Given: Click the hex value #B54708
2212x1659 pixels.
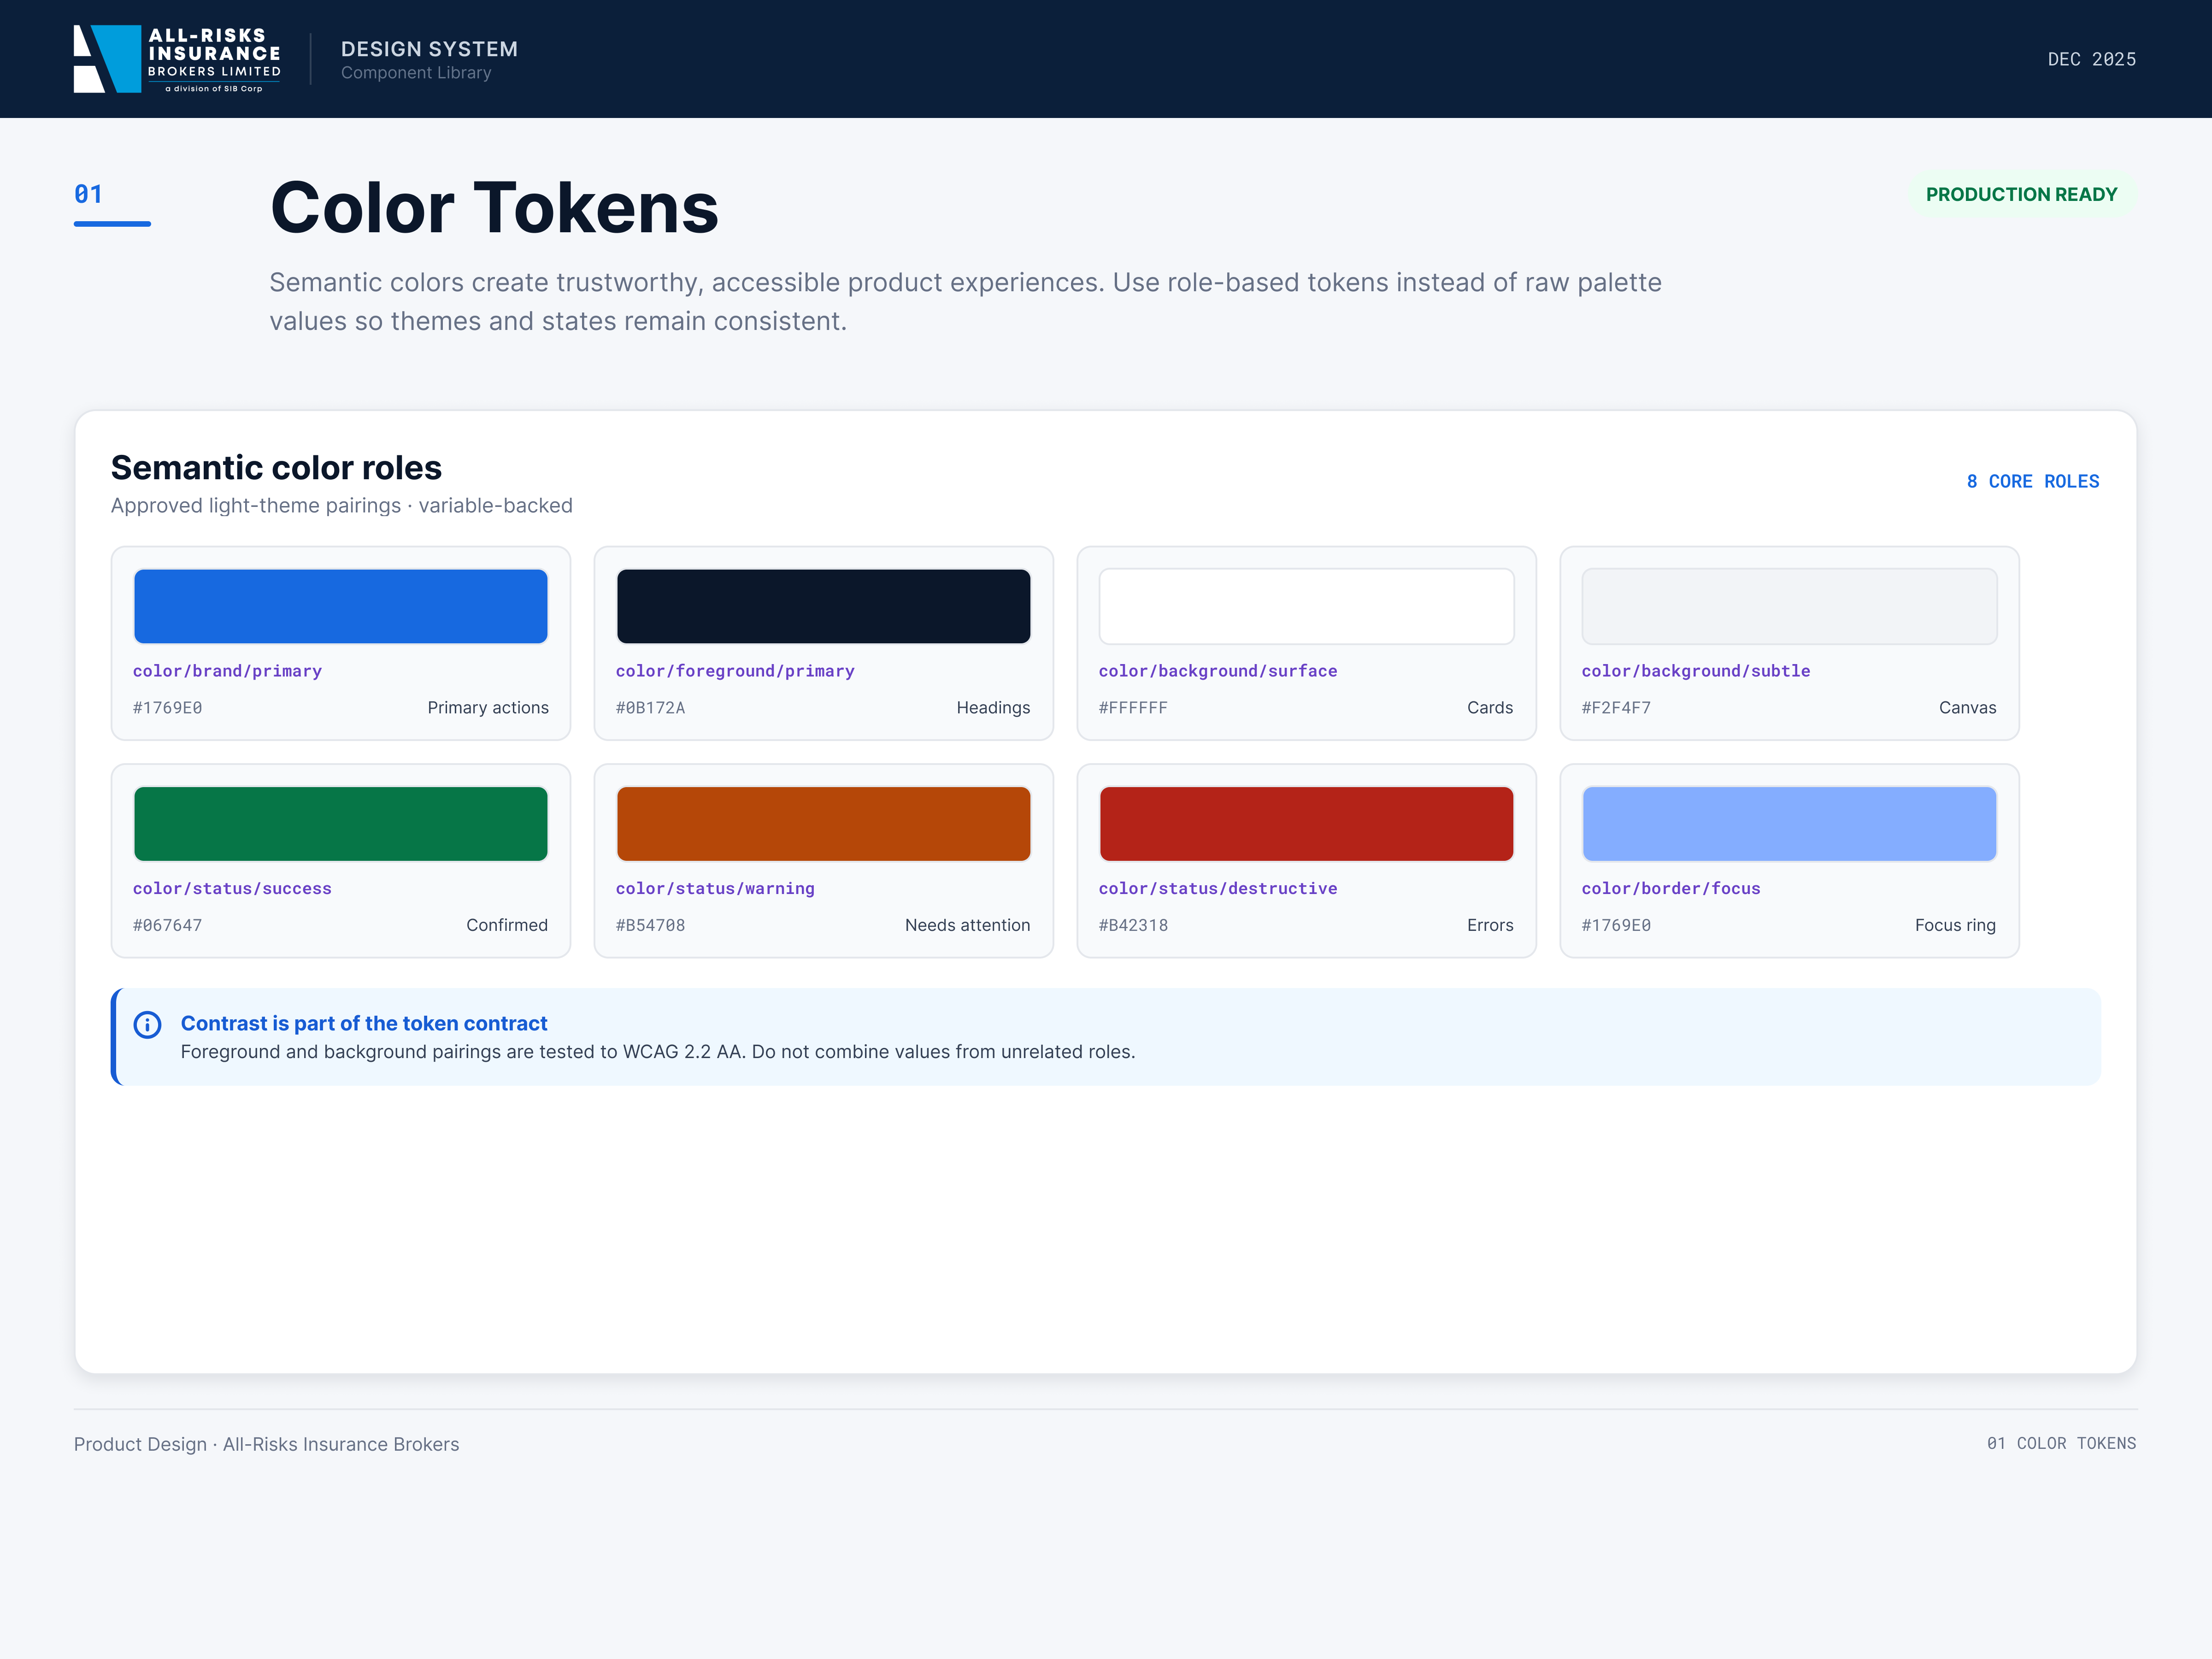Looking at the screenshot, I should pyautogui.click(x=650, y=925).
